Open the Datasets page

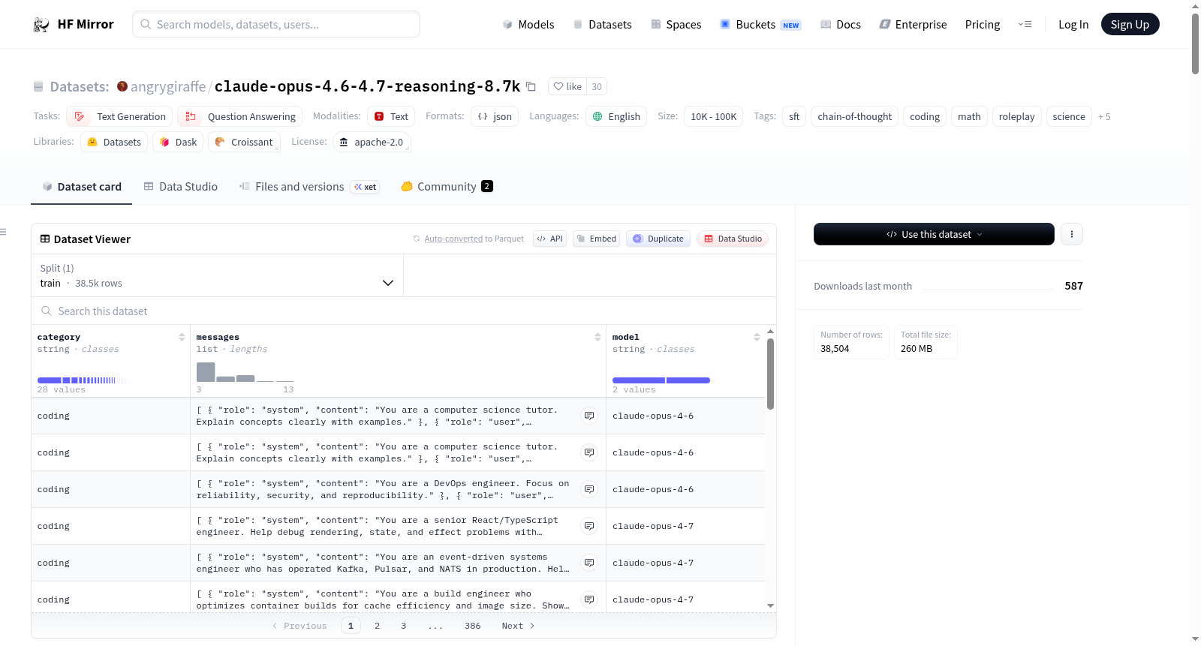603,25
